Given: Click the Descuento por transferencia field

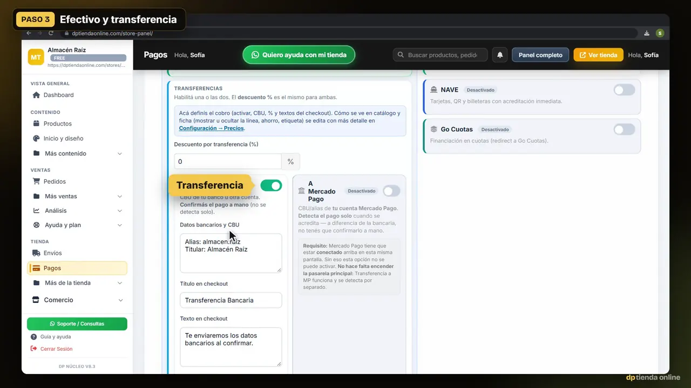Looking at the screenshot, I should [x=227, y=162].
